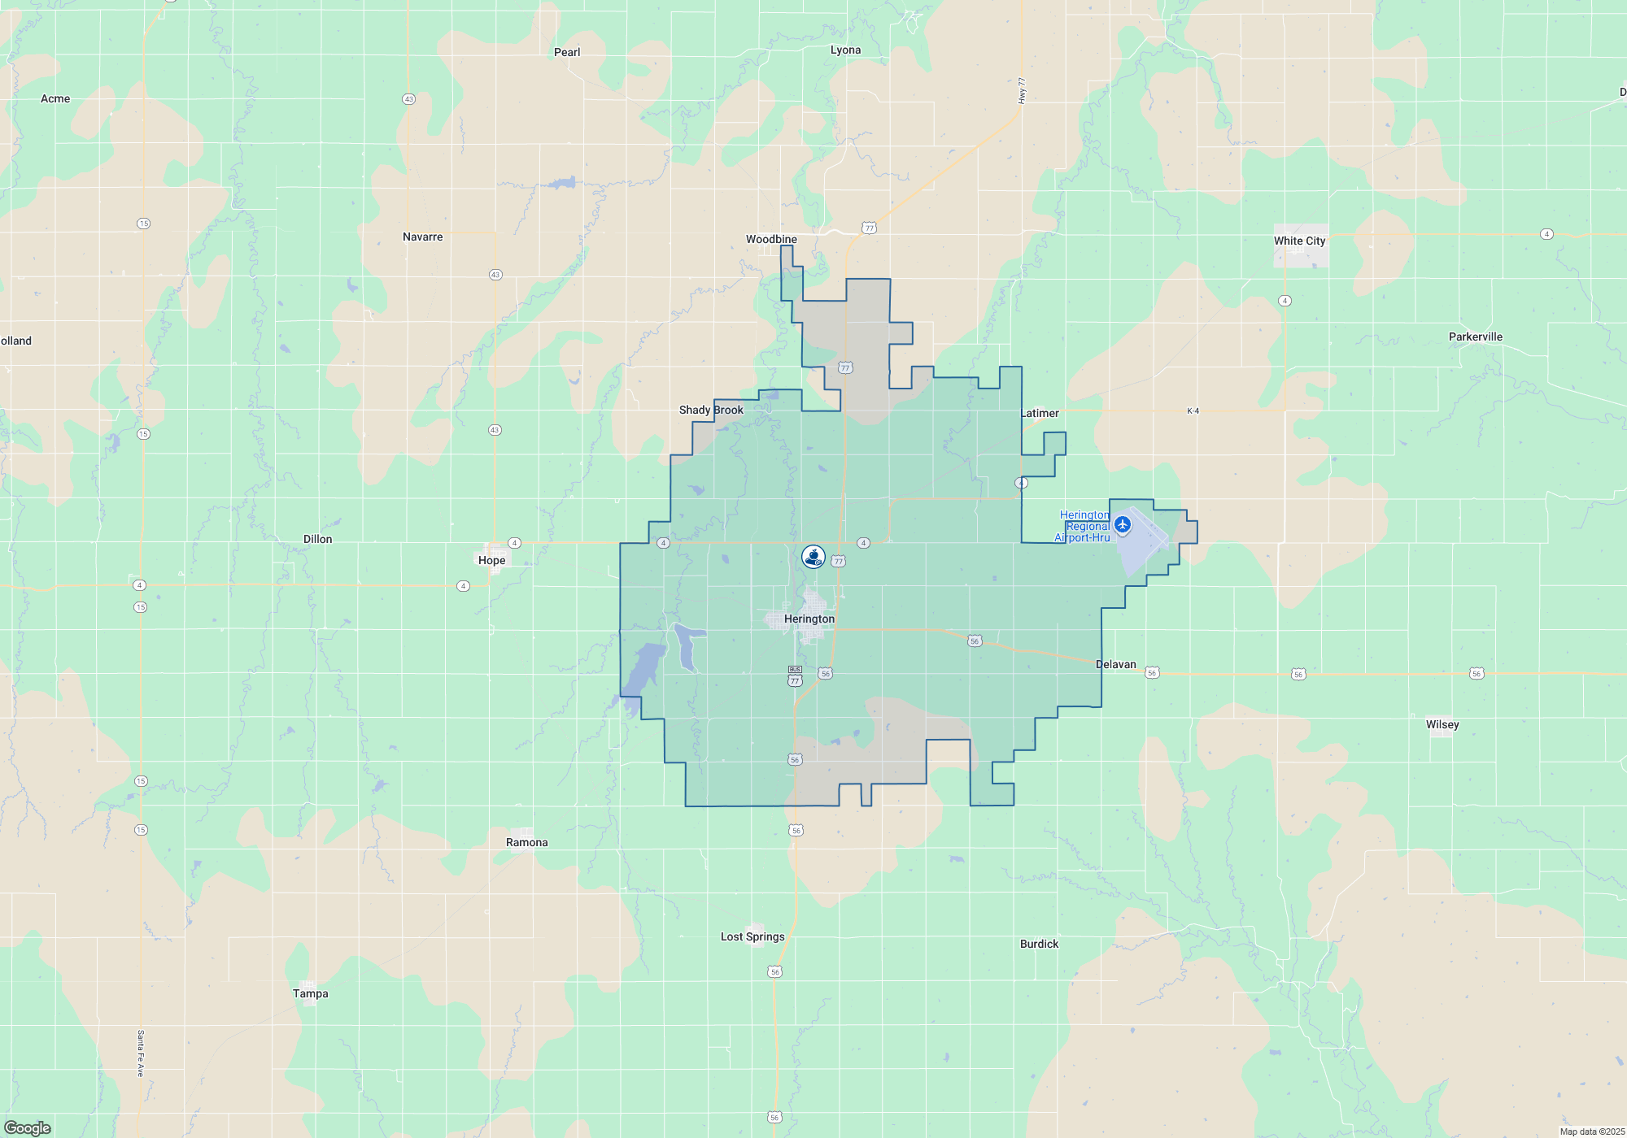
Task: Click the Map data ©2025 text
Action: (1591, 1131)
